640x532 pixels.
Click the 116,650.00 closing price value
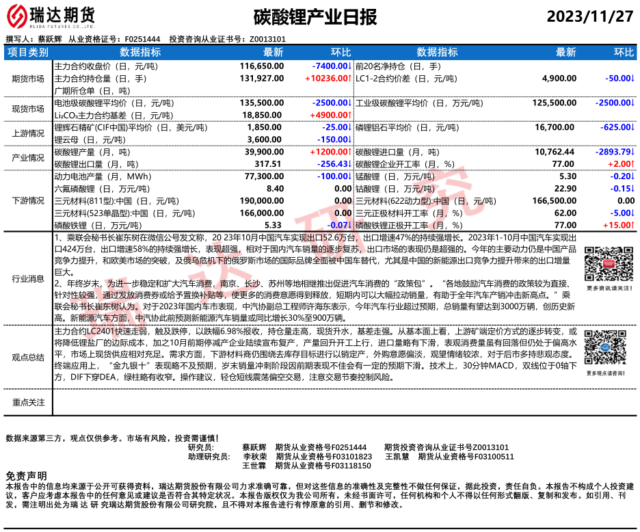tap(261, 66)
